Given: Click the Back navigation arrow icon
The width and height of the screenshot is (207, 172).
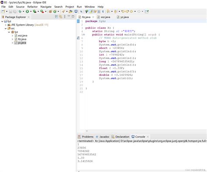Looking at the screenshot, I should (131, 11).
